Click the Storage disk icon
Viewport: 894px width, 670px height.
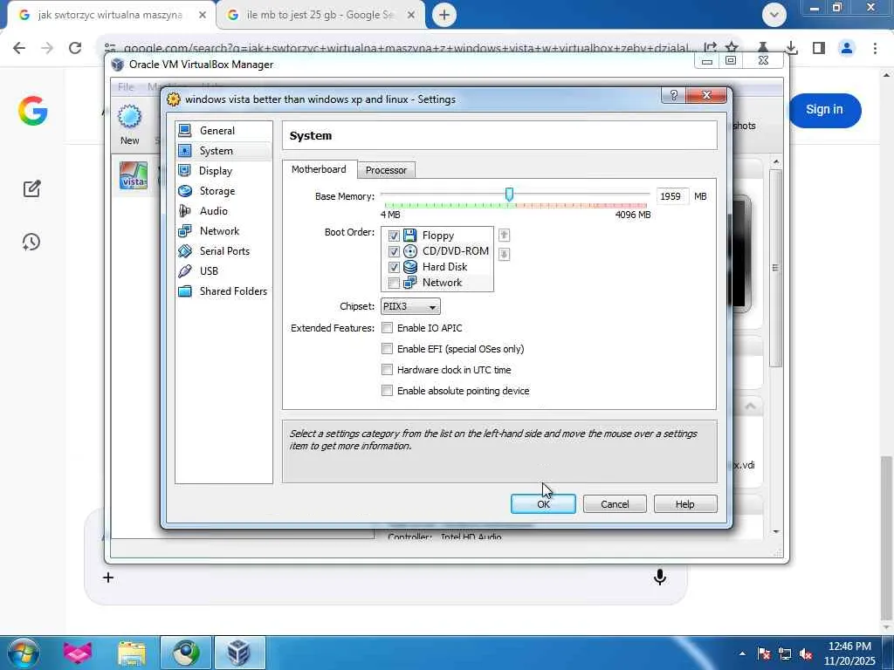(185, 191)
